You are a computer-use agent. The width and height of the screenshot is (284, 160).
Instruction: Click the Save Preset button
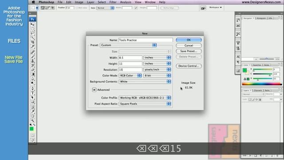coord(189,51)
